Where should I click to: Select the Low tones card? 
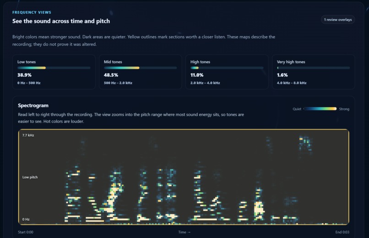tap(54, 72)
